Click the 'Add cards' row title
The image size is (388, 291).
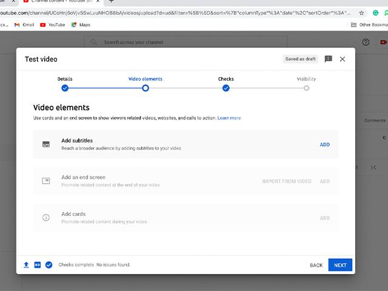coord(73,214)
